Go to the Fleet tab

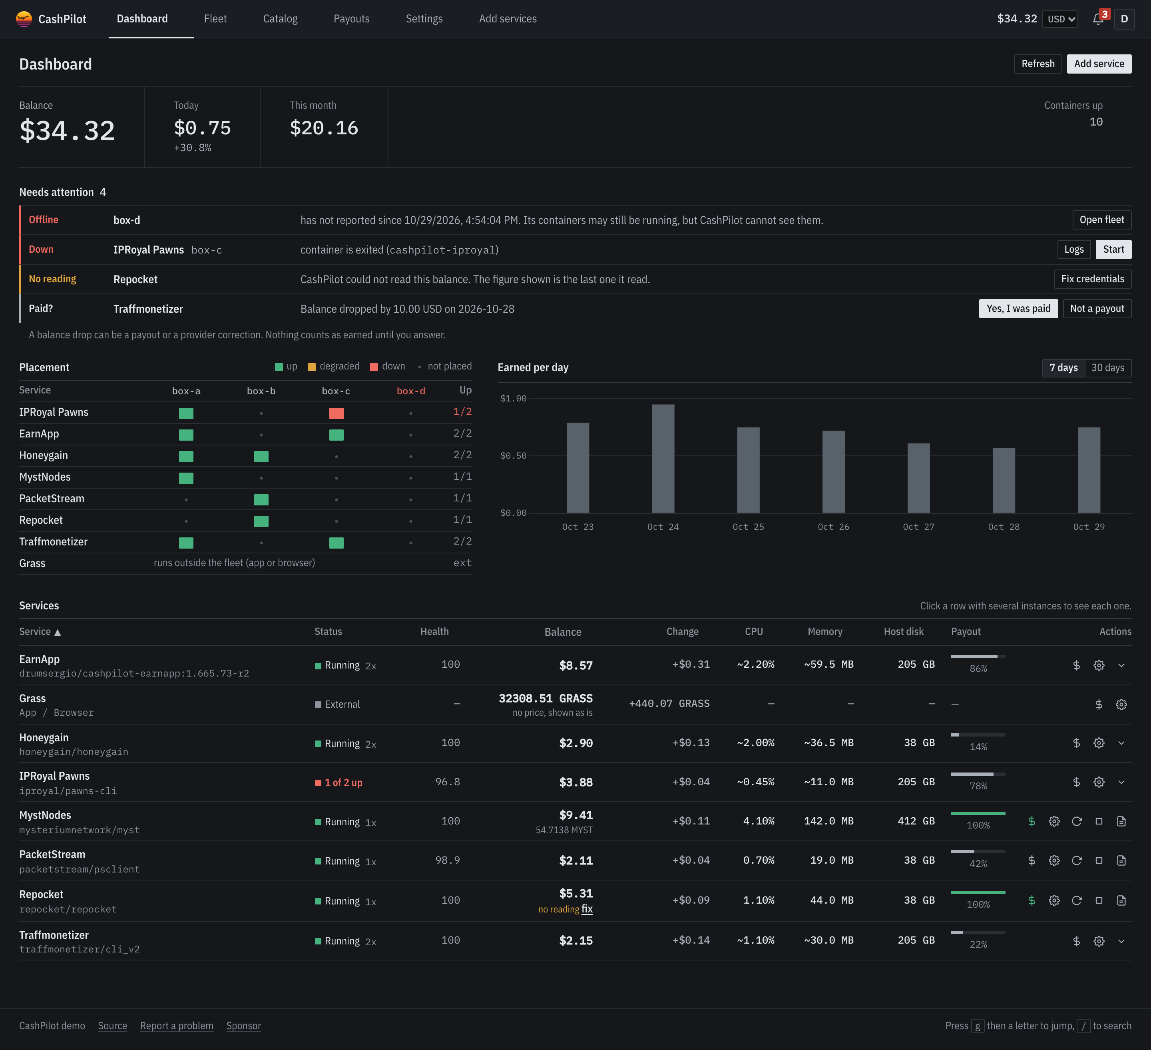point(215,19)
